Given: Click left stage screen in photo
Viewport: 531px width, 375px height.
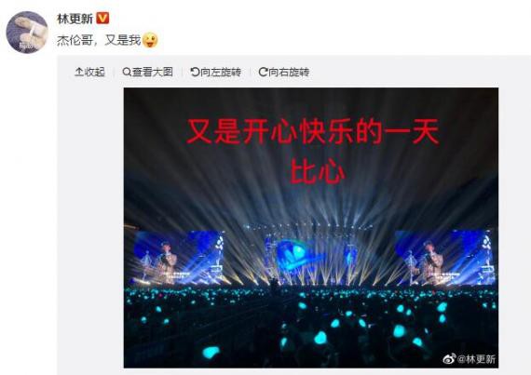Looking at the screenshot, I should [x=179, y=258].
